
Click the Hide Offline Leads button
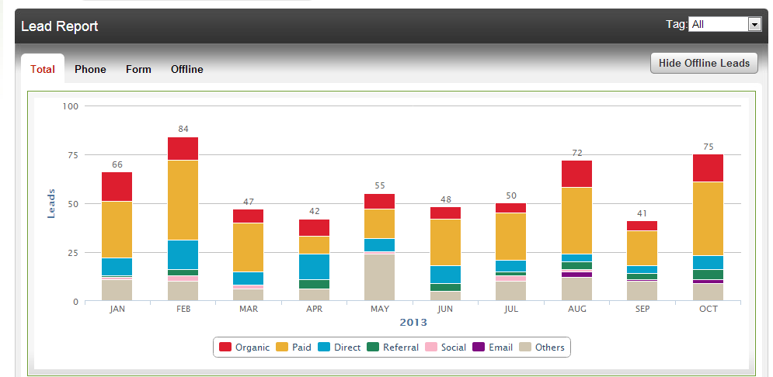coord(704,63)
